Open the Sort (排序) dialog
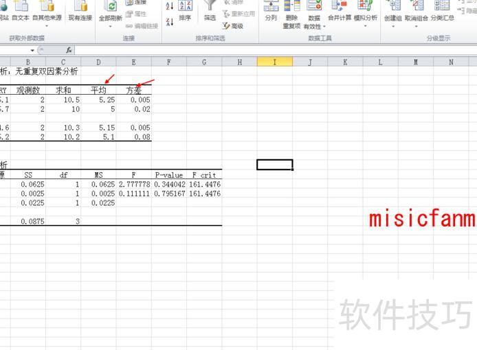Viewport: 477px width, 350px height. pos(185,10)
